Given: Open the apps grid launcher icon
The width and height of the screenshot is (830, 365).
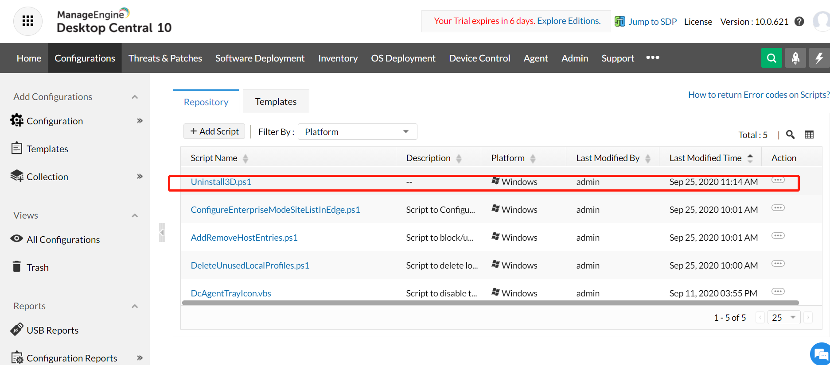Looking at the screenshot, I should click(28, 21).
